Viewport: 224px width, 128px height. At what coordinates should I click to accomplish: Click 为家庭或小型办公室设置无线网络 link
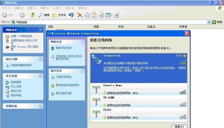(69, 58)
